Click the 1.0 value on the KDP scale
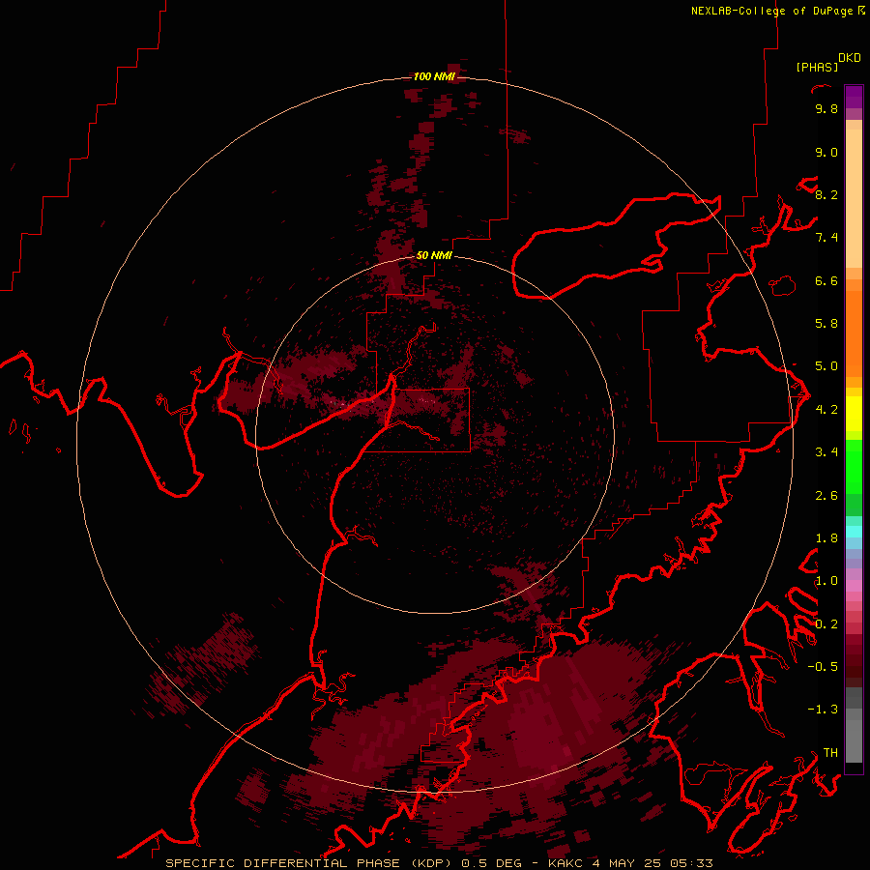This screenshot has width=870, height=870. point(826,581)
